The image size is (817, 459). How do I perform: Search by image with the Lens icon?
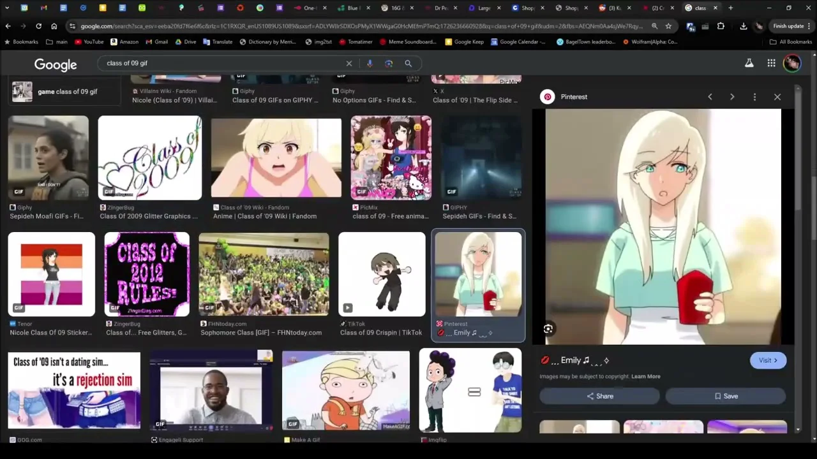[389, 63]
